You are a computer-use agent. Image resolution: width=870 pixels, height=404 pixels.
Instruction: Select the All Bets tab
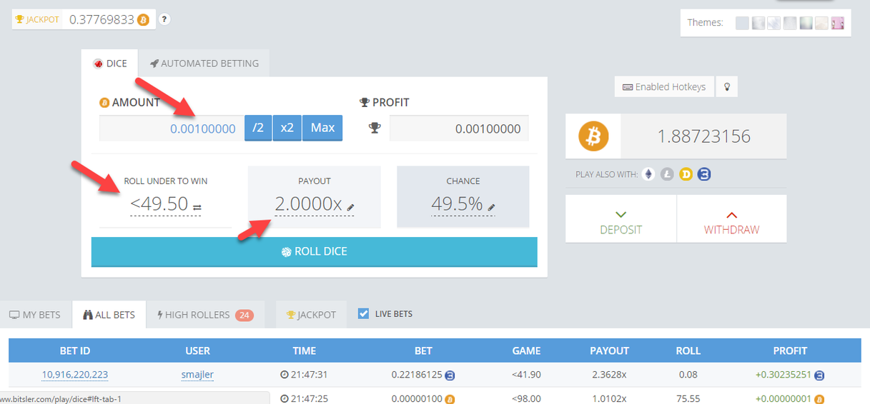(109, 315)
